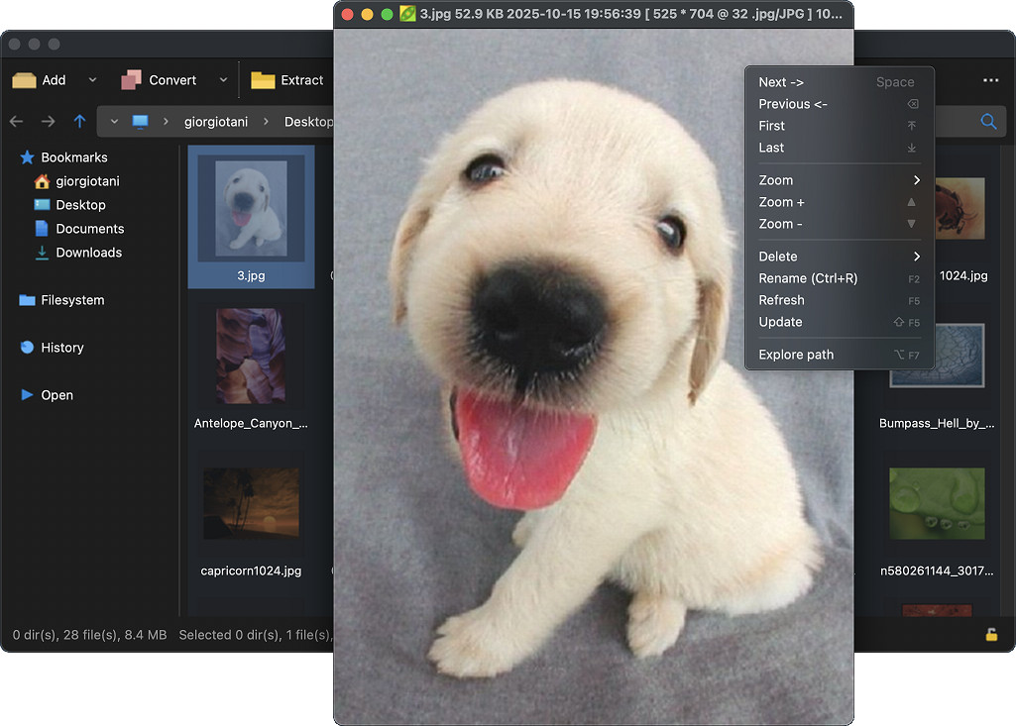Click the Add archive icon

tap(24, 80)
